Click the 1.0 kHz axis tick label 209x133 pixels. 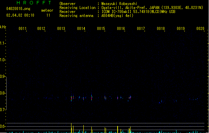click(x=2, y=60)
